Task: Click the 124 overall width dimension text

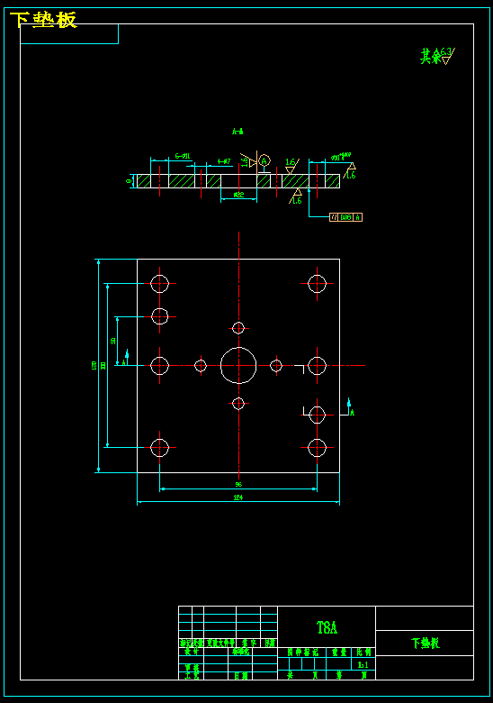Action: (238, 498)
